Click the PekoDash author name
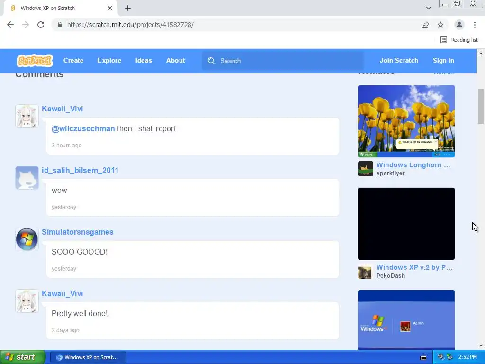Screen dimensions: 485x364 click(x=391, y=276)
